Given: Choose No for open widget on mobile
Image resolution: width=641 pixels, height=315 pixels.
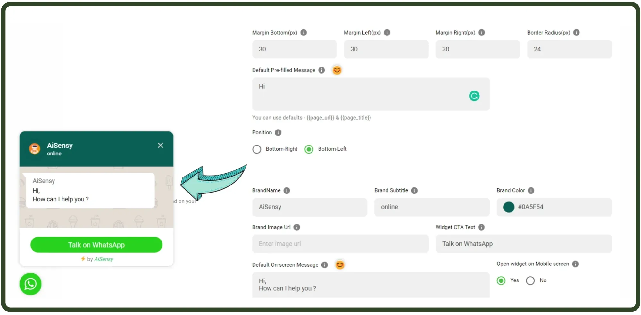Looking at the screenshot, I should coord(530,281).
